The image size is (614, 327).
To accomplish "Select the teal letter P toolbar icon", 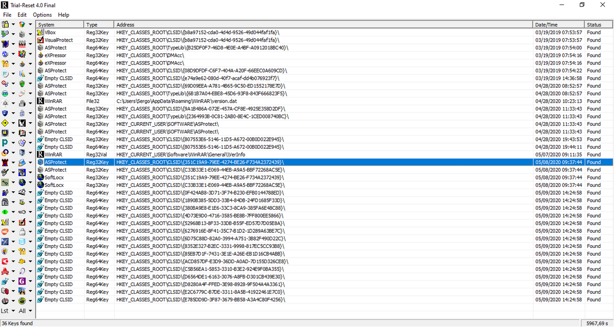I will tap(4, 143).
